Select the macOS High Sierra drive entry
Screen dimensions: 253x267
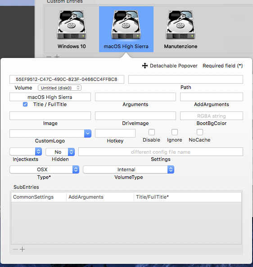tap(126, 29)
